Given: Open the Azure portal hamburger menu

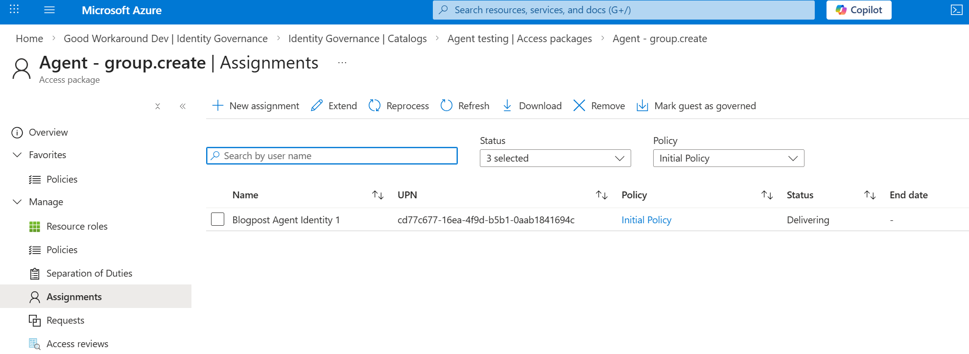Looking at the screenshot, I should (x=49, y=10).
